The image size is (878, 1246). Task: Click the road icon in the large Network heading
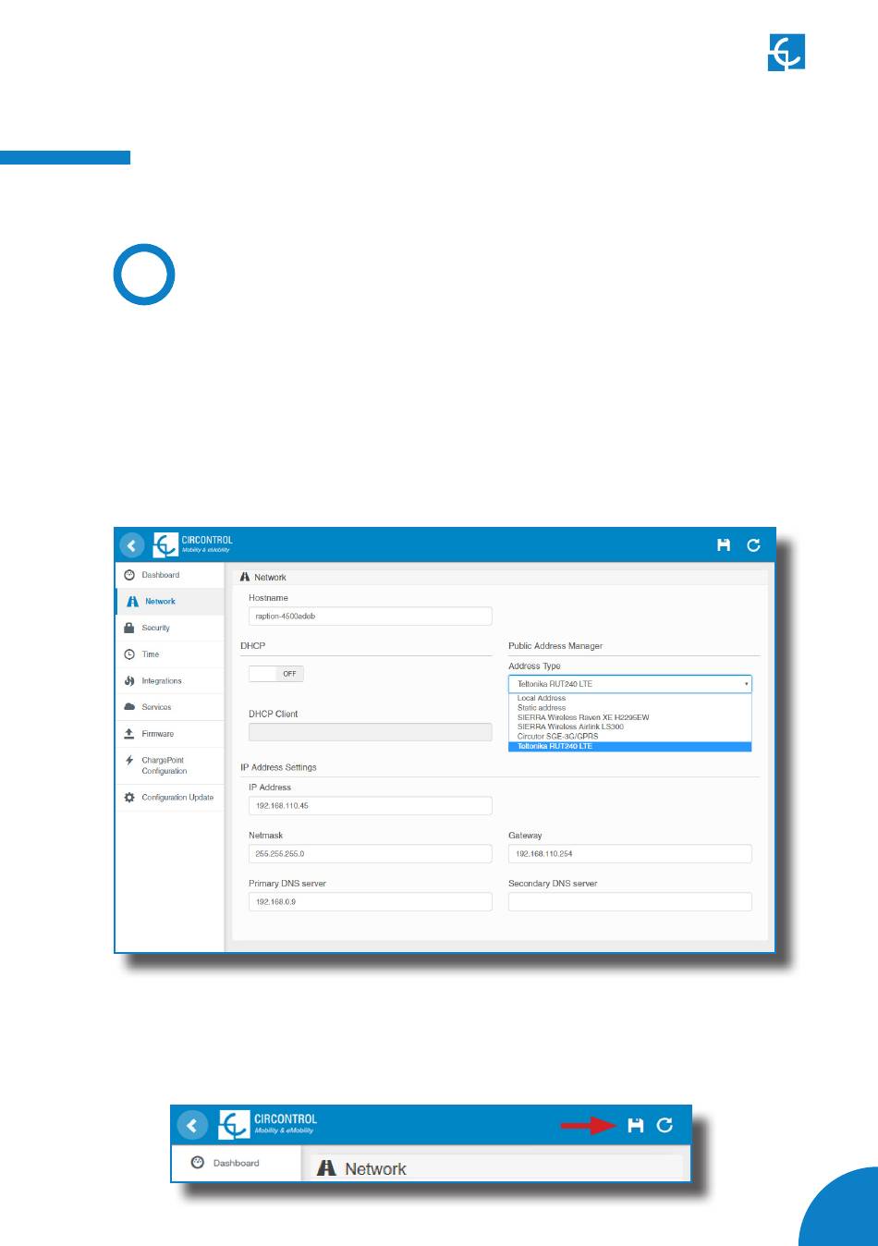(326, 1168)
